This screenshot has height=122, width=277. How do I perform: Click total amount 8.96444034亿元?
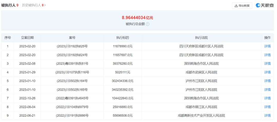click(137, 18)
